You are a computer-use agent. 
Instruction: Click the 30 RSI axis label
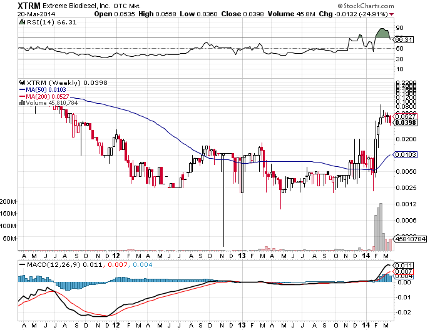tap(399, 59)
